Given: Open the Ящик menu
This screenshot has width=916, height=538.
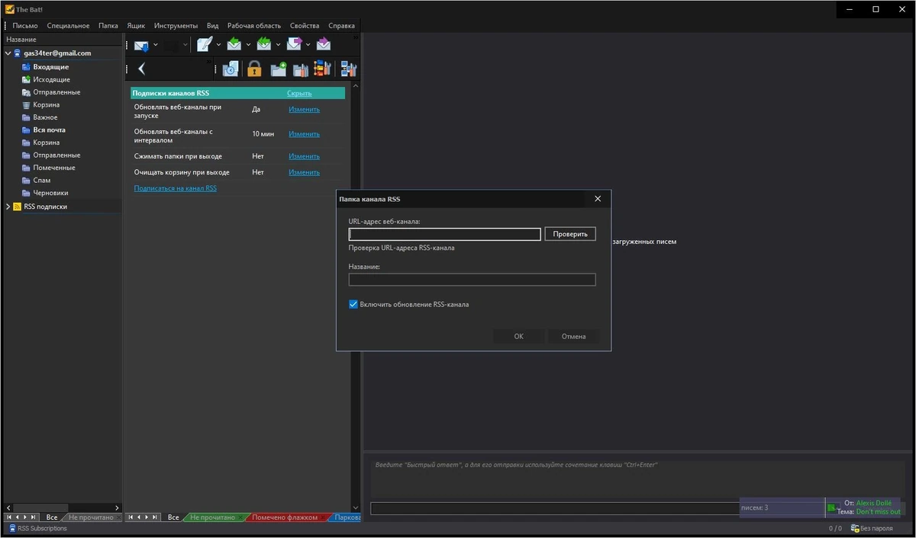Looking at the screenshot, I should point(136,25).
